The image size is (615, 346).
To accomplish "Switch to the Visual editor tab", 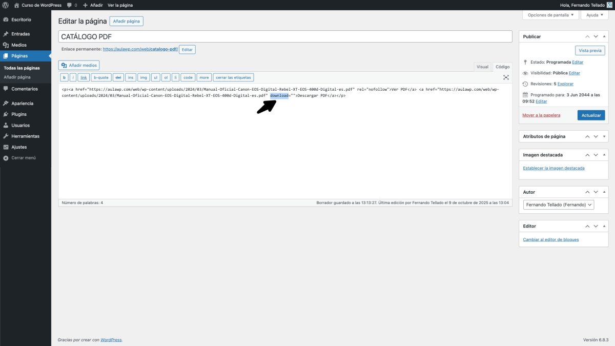I will point(482,67).
